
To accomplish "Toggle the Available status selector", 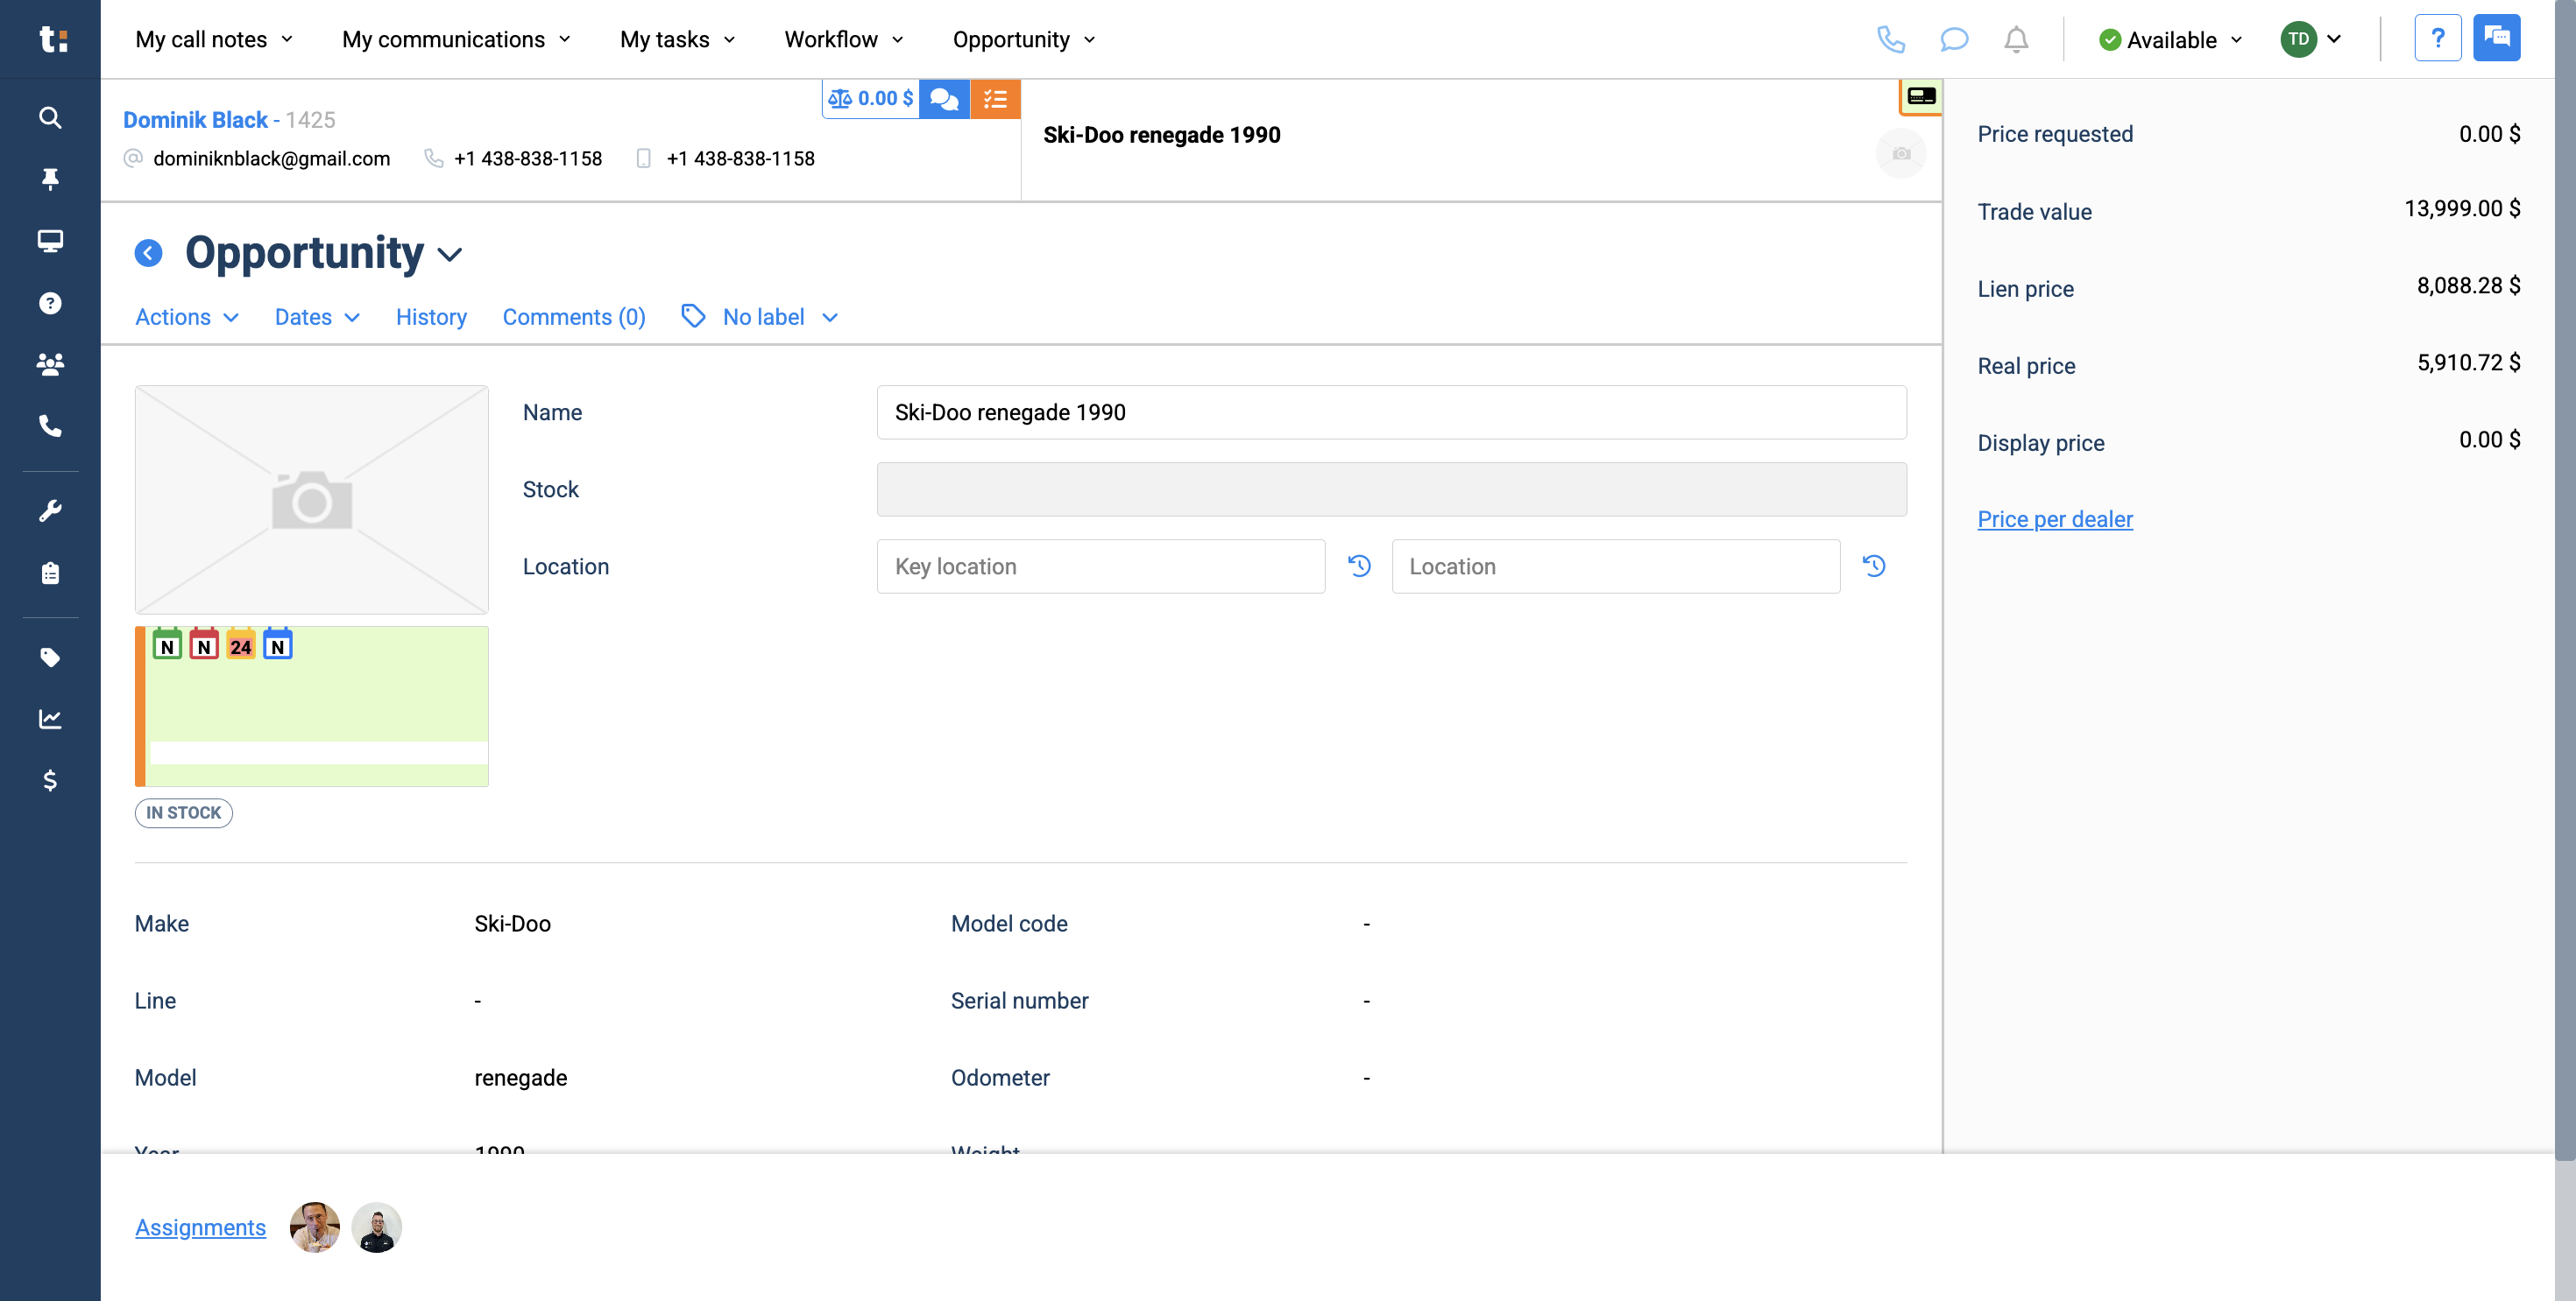I will (x=2170, y=40).
